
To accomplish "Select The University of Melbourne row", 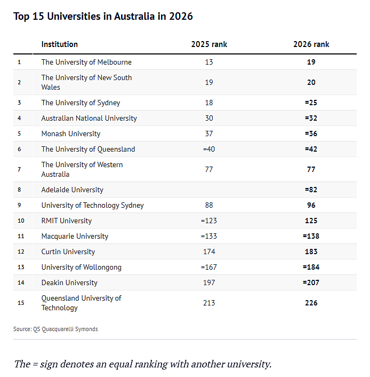I will tap(185, 62).
